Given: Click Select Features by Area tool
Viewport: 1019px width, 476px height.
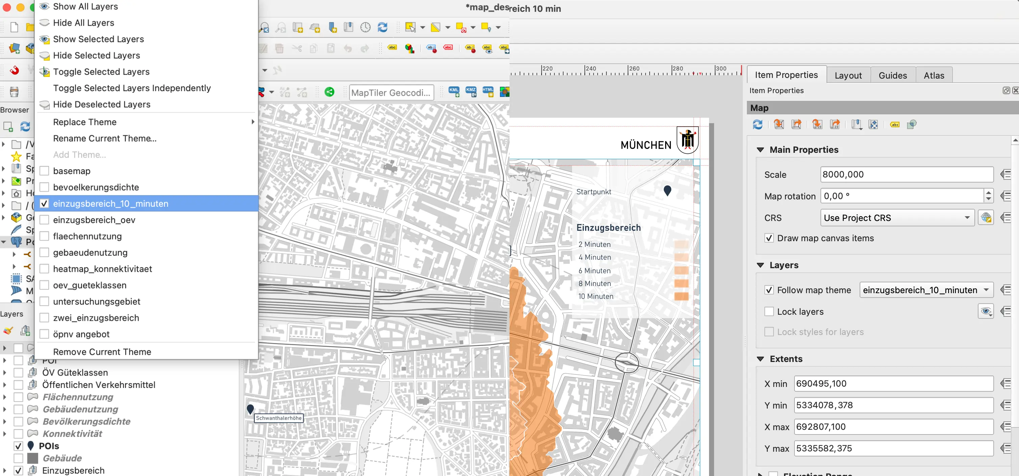Looking at the screenshot, I should [410, 27].
